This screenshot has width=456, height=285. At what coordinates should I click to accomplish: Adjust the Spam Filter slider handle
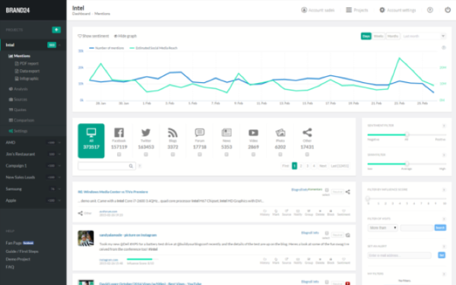coord(407,163)
